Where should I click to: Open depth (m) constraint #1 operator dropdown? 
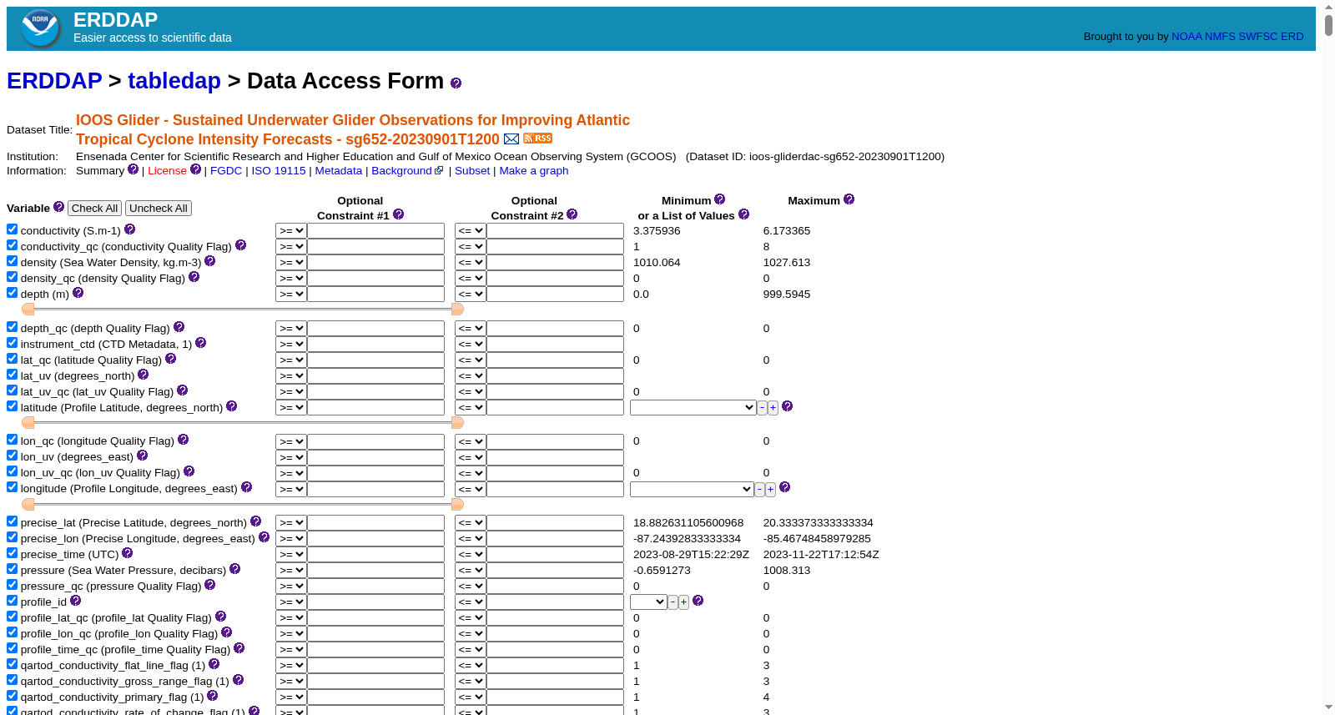(x=291, y=295)
